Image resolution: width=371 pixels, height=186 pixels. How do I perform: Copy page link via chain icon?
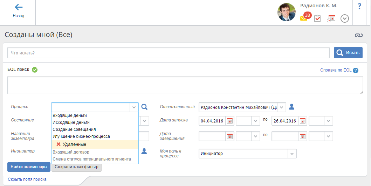pyautogui.click(x=358, y=35)
